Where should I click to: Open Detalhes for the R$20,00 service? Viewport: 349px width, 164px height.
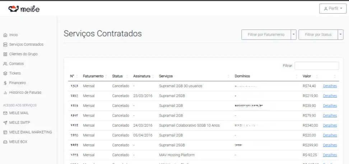[330, 135]
